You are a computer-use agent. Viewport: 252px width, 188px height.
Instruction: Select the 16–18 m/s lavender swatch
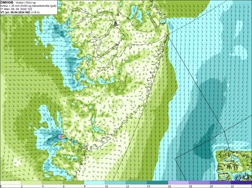[x=178, y=183]
